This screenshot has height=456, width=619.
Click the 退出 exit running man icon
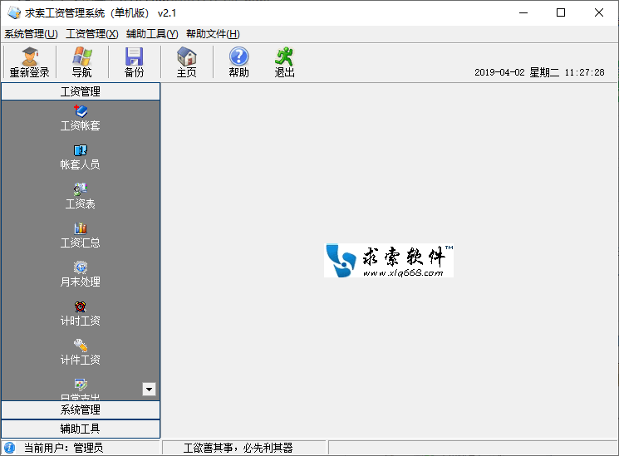click(x=284, y=62)
